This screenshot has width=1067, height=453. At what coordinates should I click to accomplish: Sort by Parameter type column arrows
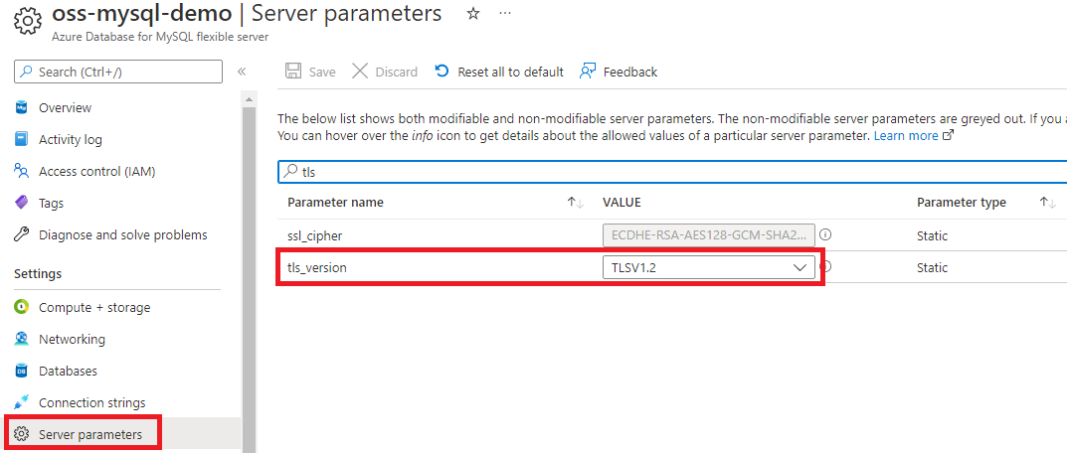[x=1047, y=203]
